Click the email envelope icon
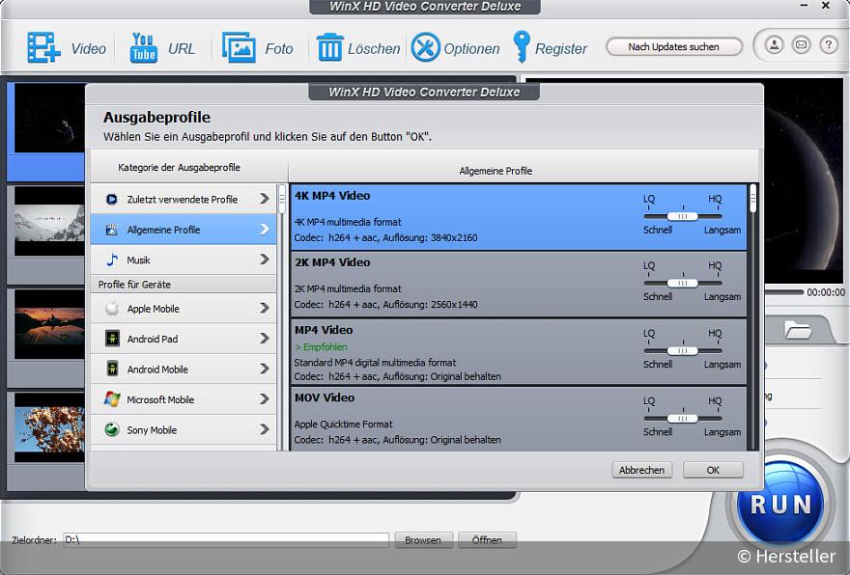The width and height of the screenshot is (850, 575). click(x=801, y=44)
